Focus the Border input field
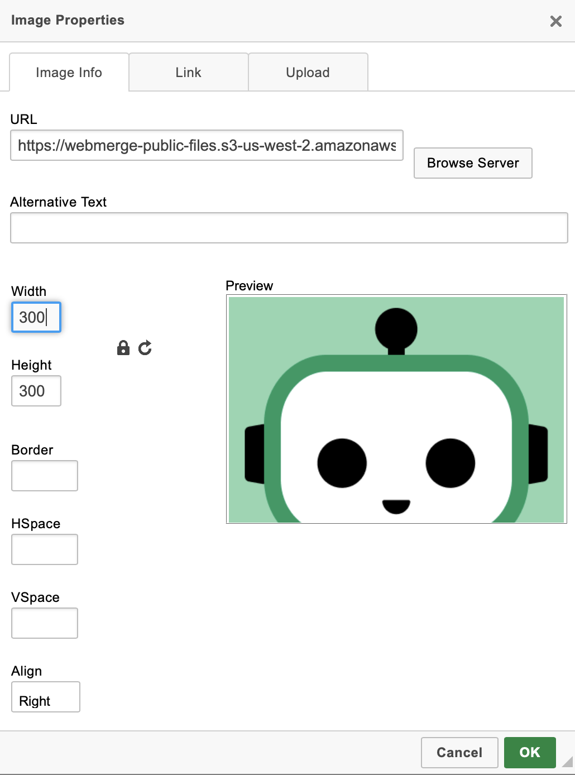 pos(45,476)
